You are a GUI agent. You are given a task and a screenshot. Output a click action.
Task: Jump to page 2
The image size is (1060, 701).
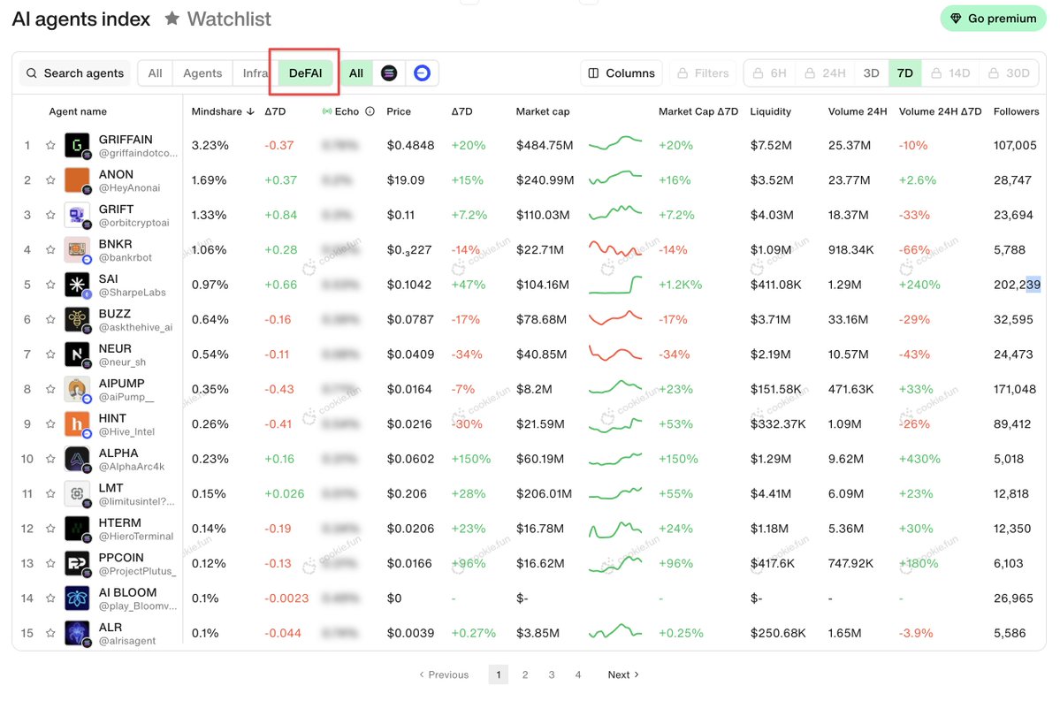(x=524, y=674)
